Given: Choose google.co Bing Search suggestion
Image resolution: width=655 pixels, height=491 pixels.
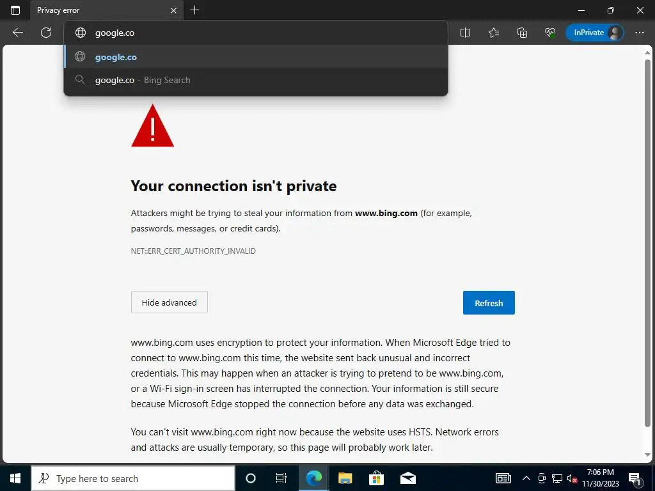Looking at the screenshot, I should (256, 80).
